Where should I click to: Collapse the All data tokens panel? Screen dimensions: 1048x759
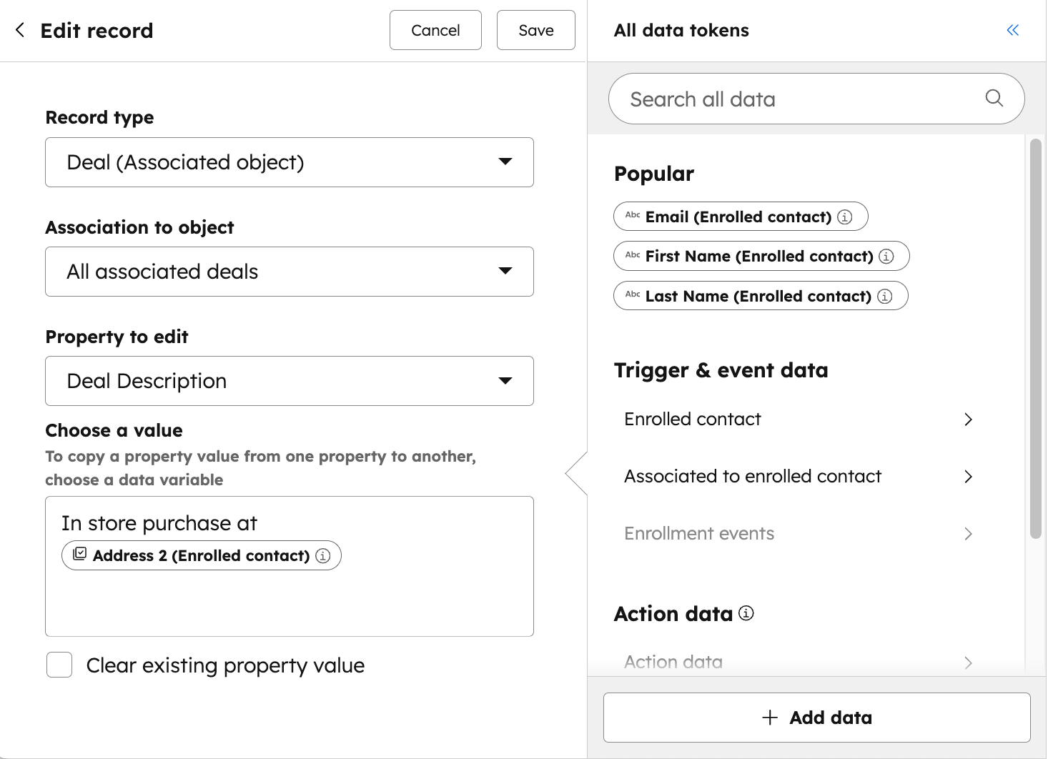(1012, 30)
